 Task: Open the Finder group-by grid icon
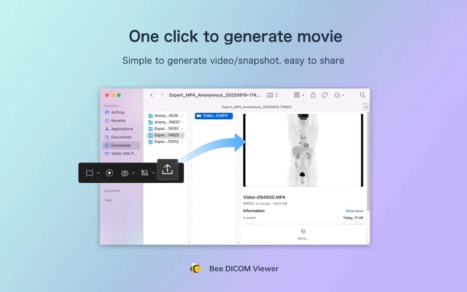point(299,95)
